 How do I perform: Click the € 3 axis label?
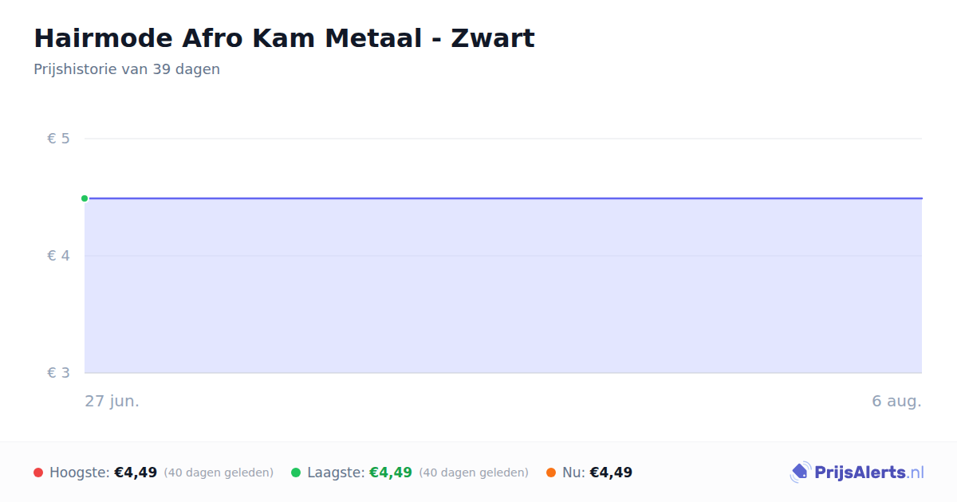click(59, 373)
